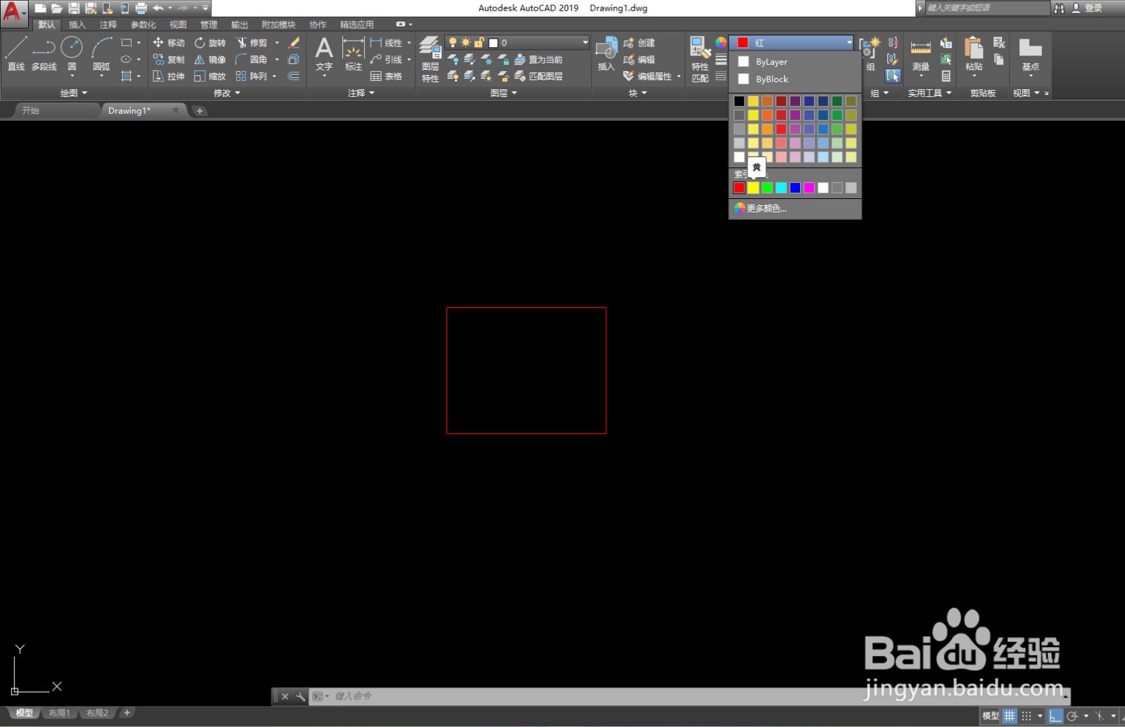Open the 管理 ribbon tab
1125x727 pixels.
[x=209, y=25]
